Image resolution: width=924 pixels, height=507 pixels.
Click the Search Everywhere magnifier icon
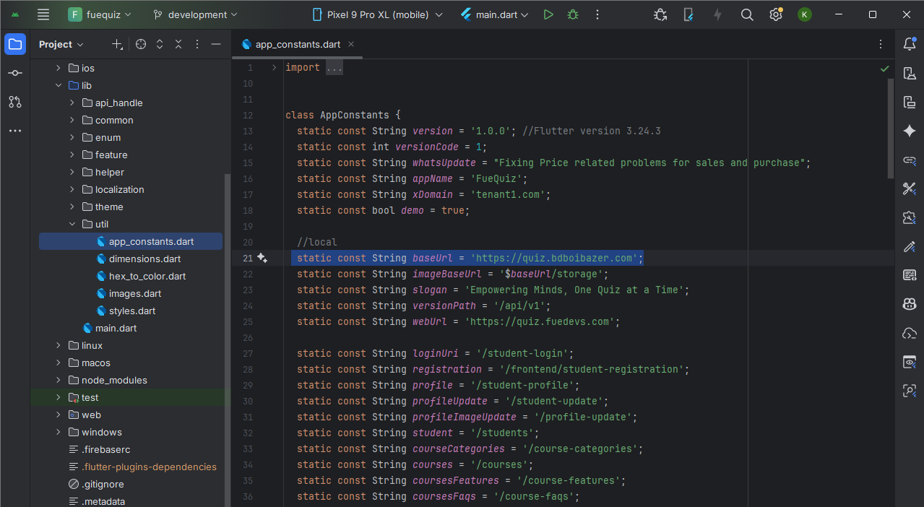tap(747, 14)
